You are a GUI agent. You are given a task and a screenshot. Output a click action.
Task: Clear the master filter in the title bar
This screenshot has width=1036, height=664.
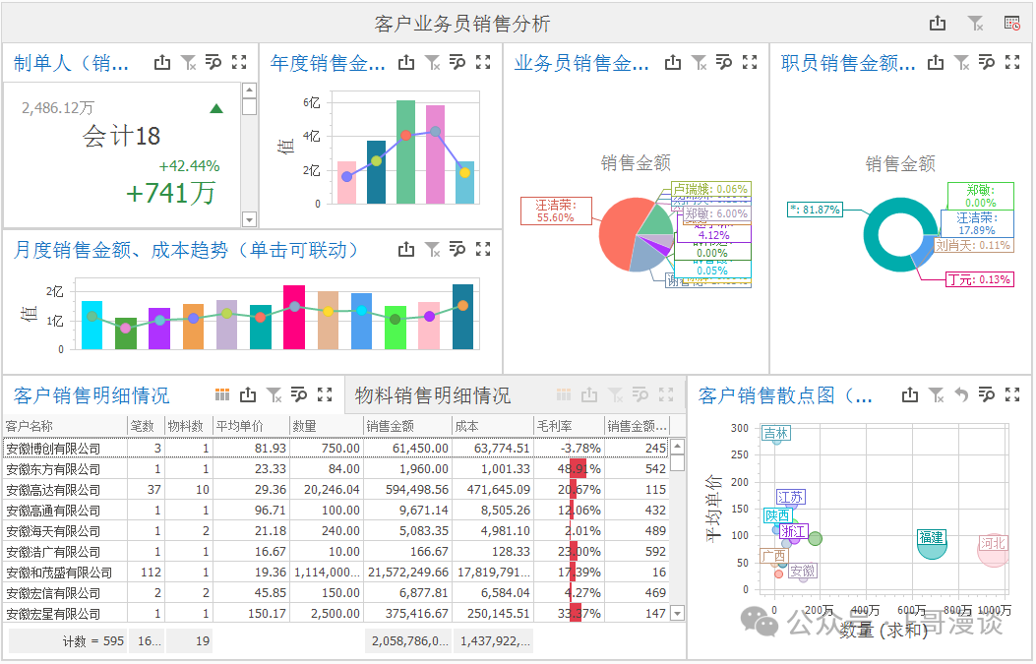(975, 24)
